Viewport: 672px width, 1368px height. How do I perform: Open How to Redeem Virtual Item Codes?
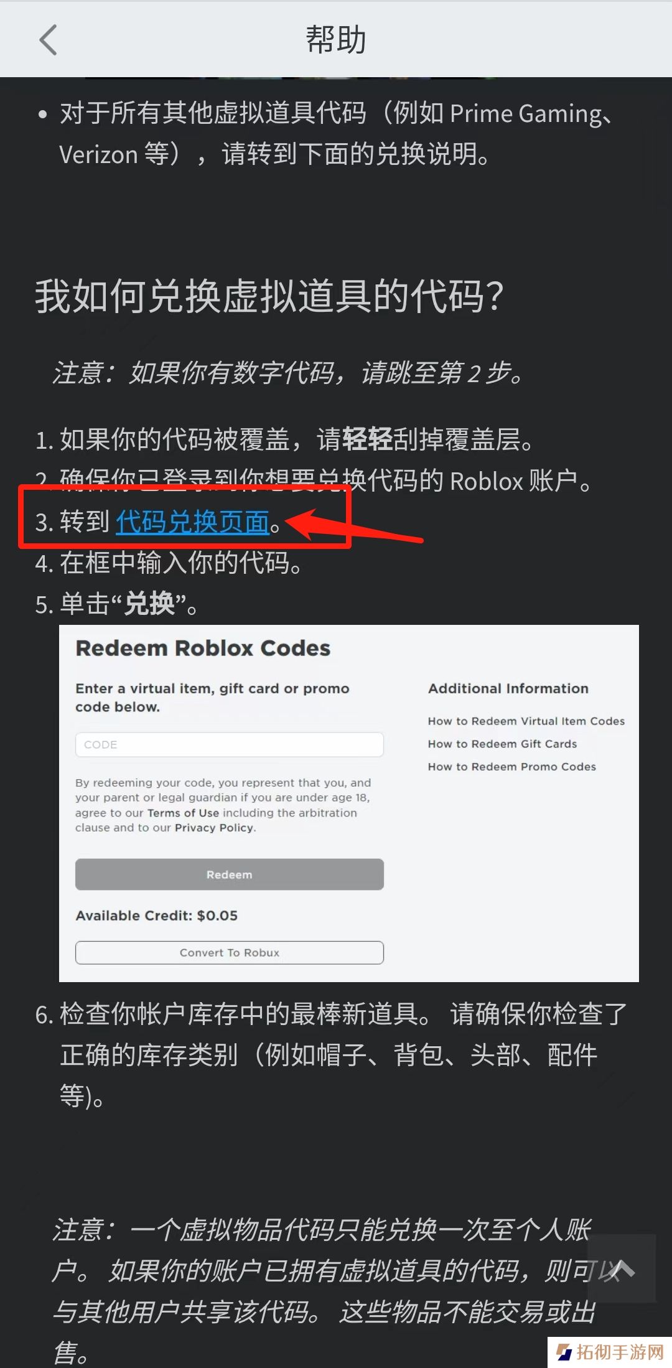pyautogui.click(x=526, y=721)
